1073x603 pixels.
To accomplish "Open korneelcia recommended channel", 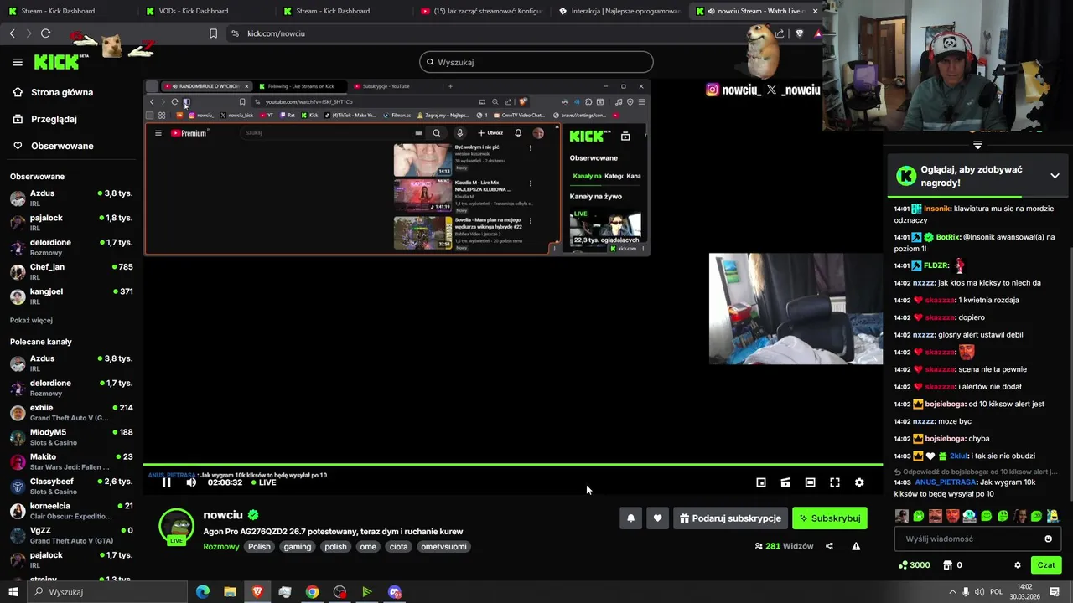I will coord(71,510).
